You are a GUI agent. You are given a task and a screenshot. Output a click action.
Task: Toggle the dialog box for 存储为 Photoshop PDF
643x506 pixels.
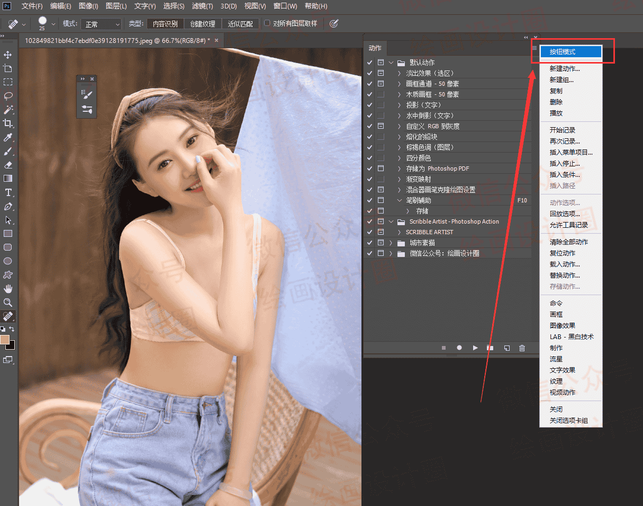click(x=381, y=168)
